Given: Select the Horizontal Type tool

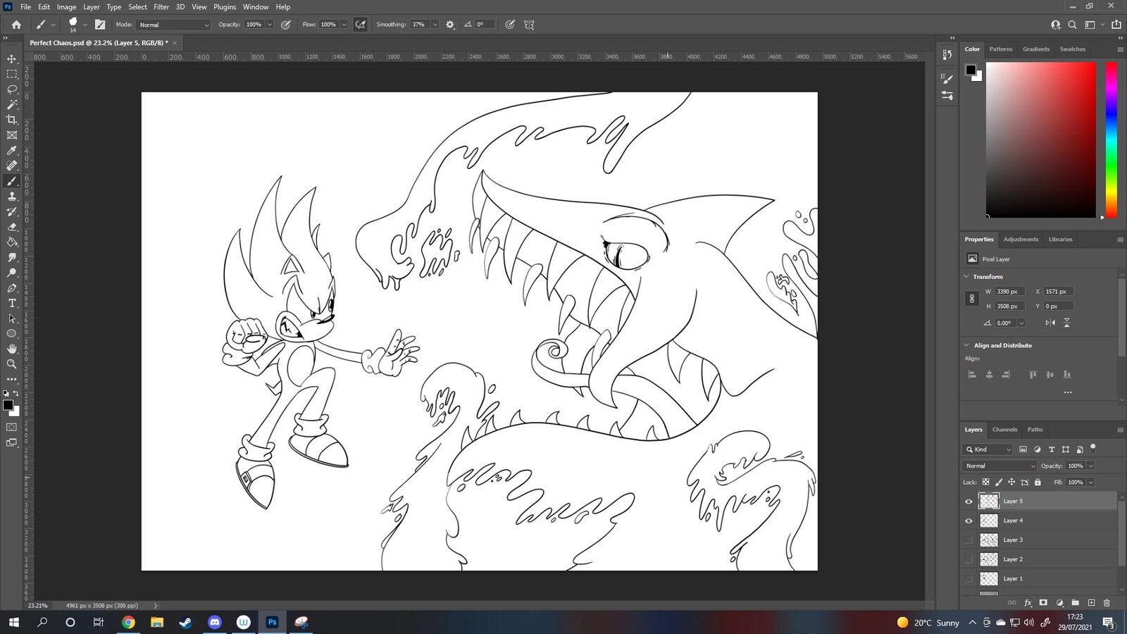Looking at the screenshot, I should coord(12,303).
